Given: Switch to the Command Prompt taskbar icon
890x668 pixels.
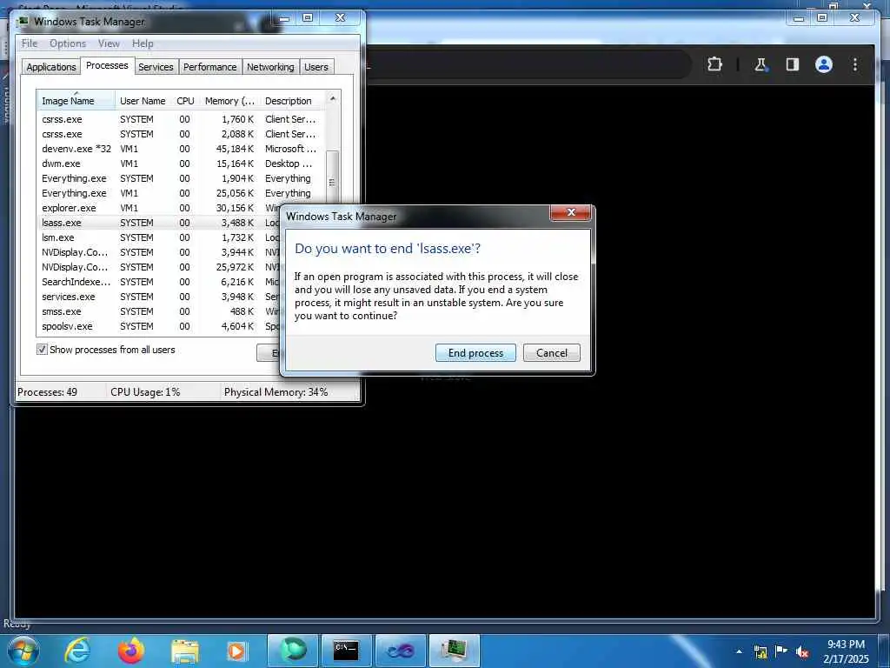Looking at the screenshot, I should pyautogui.click(x=346, y=651).
